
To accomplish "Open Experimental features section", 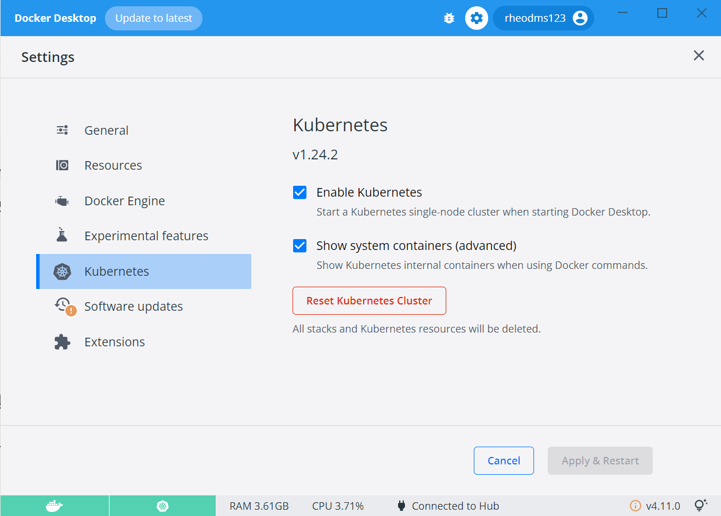I will (143, 236).
